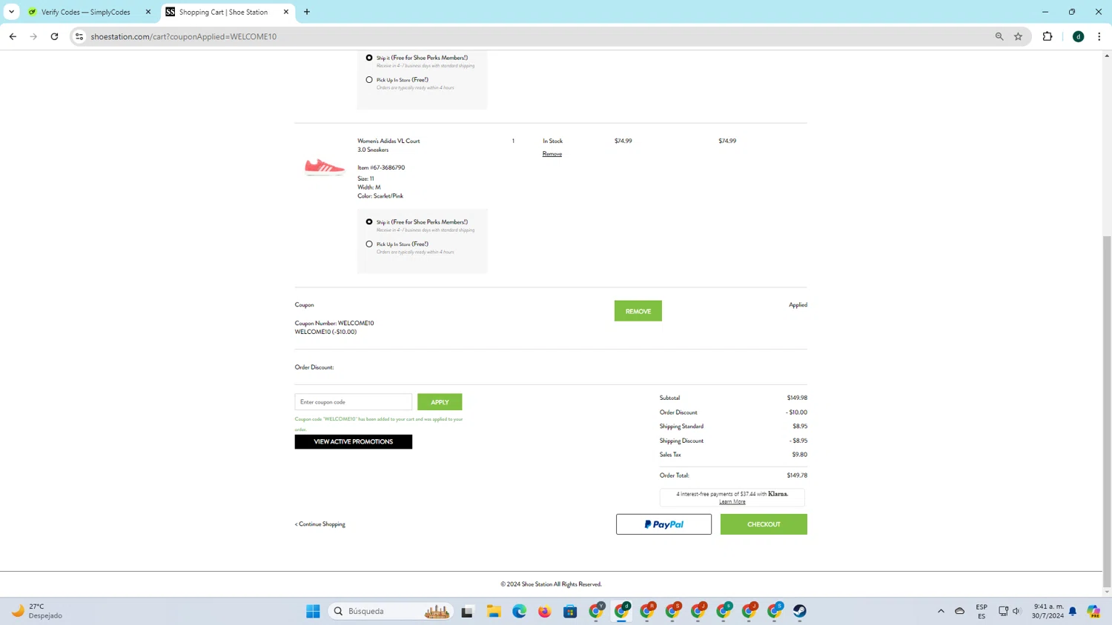The width and height of the screenshot is (1112, 625).
Task: Switch to Chrome with the blue S badge
Action: (775, 611)
